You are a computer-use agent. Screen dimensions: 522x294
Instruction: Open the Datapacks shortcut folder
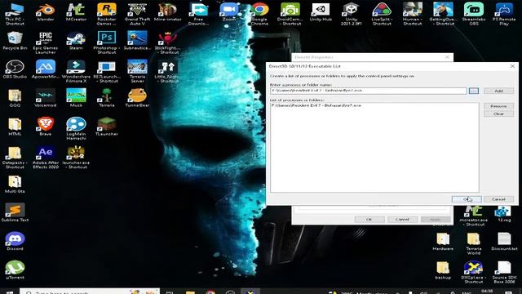[x=15, y=158]
